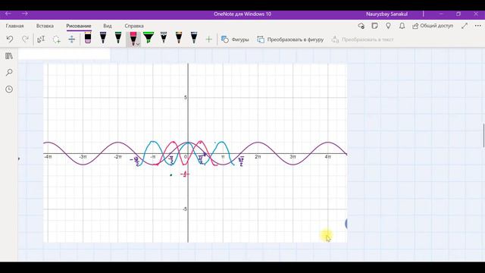The width and height of the screenshot is (485, 273).
Task: Open the Справка tab
Action: tap(134, 26)
